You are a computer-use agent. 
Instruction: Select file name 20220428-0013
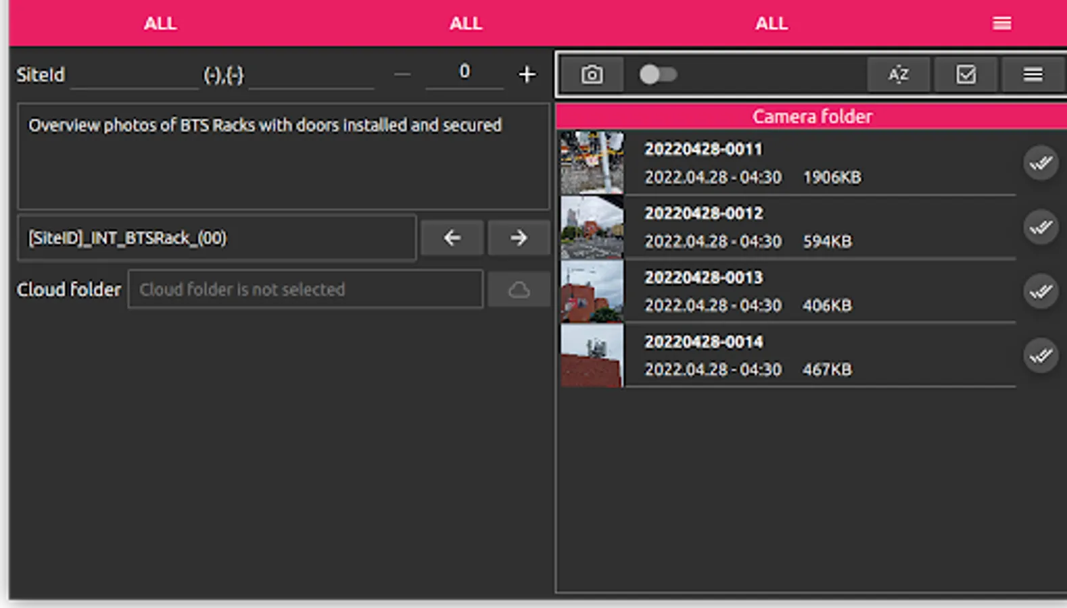pos(703,277)
